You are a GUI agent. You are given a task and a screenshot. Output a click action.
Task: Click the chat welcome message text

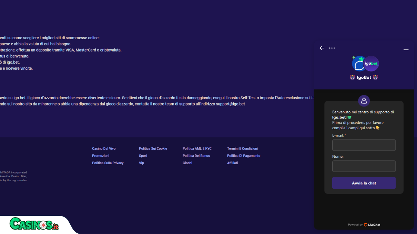coord(363,120)
